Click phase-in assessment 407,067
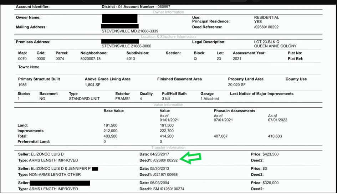 pos(220,136)
